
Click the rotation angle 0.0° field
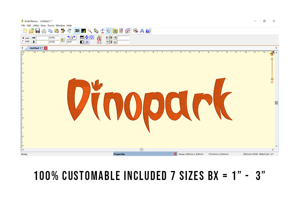click(x=71, y=42)
